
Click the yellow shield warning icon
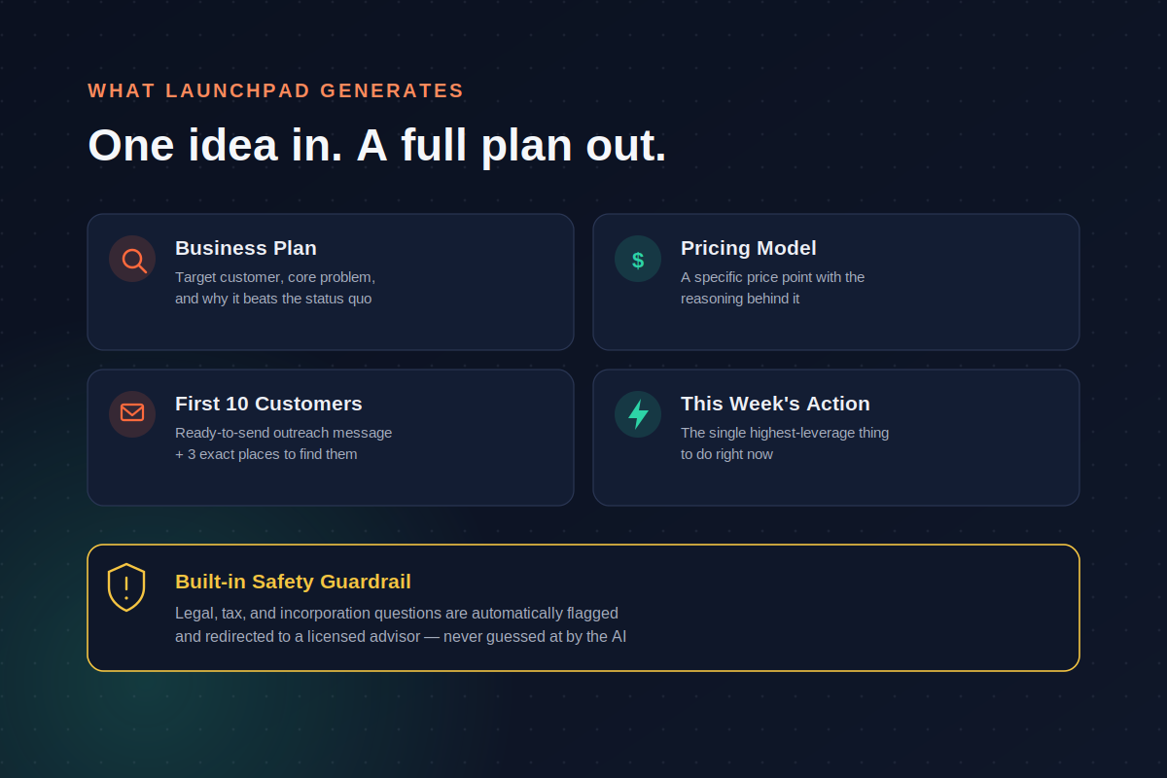(126, 587)
